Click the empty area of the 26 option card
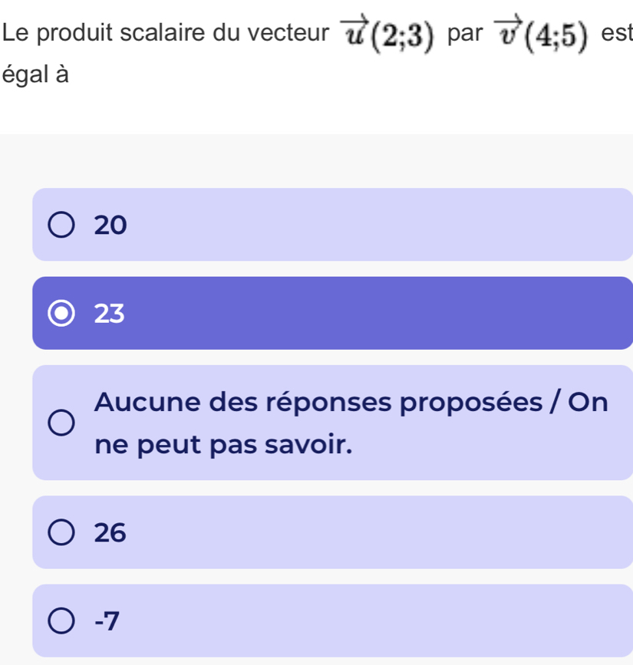633x665 pixels. click(x=384, y=532)
